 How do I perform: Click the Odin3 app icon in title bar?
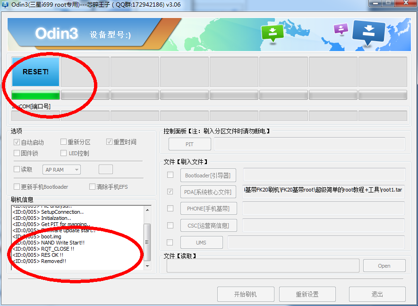(5, 5)
